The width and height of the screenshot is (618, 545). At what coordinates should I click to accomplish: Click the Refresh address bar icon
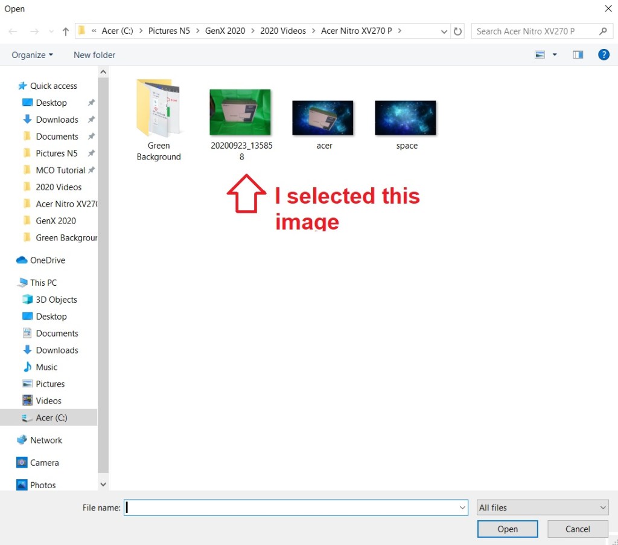[458, 31]
